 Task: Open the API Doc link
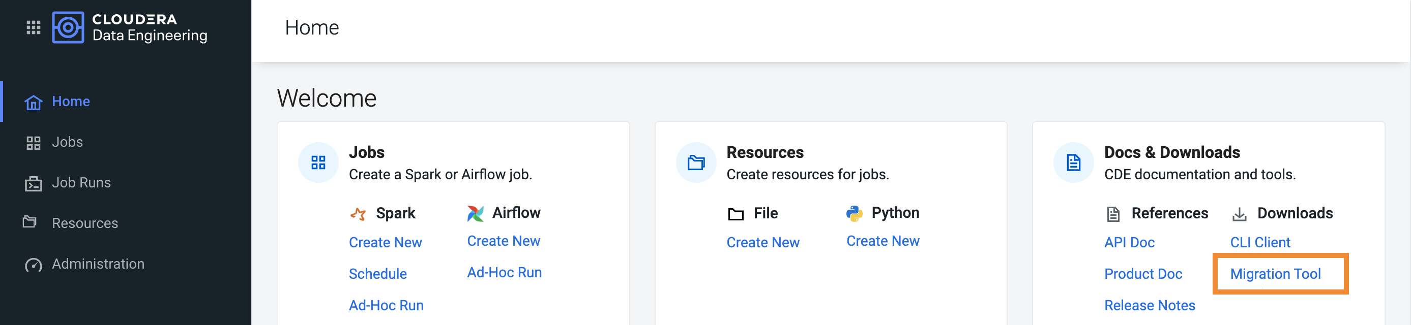(x=1129, y=242)
